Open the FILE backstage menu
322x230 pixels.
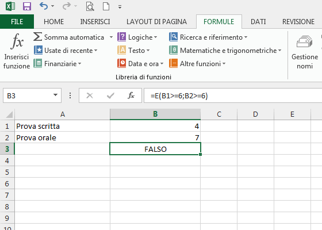(17, 22)
